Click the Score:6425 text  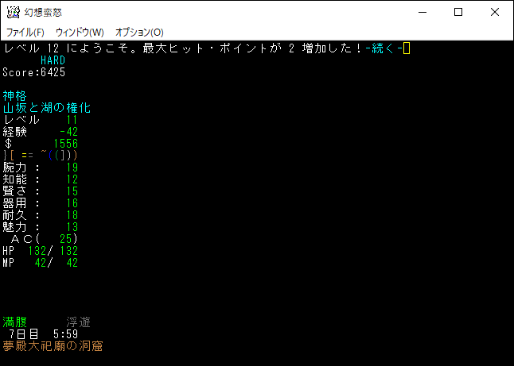[x=34, y=72]
